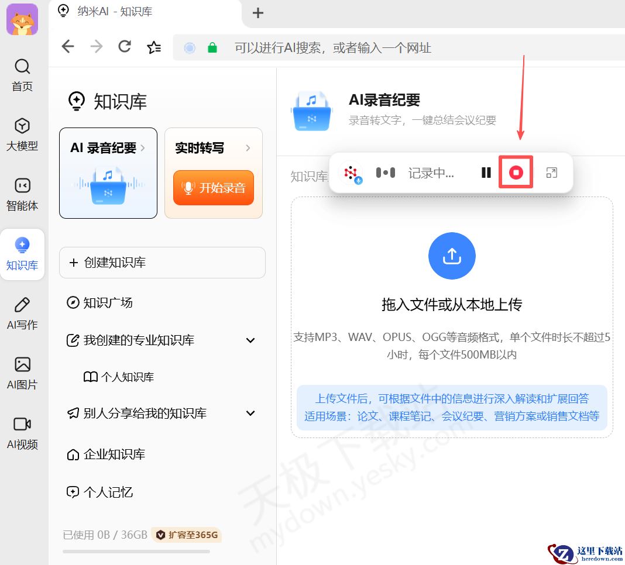Expand the recording widget to full view
Viewport: 625px width, 565px height.
(551, 173)
